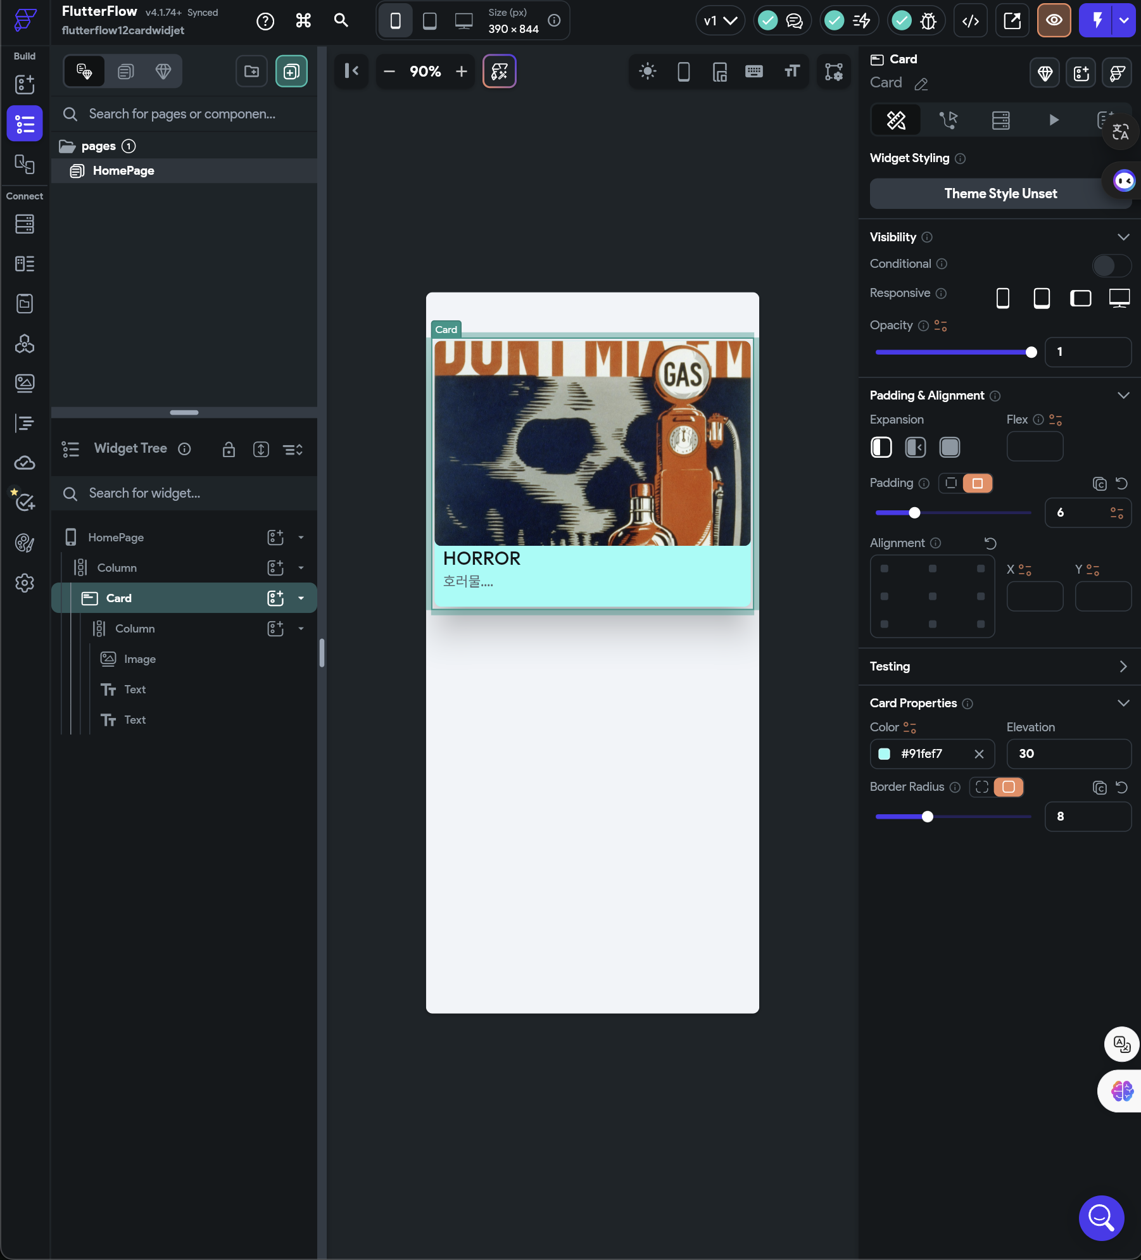
Task: Click the search magnifier in top bar
Action: [x=341, y=21]
